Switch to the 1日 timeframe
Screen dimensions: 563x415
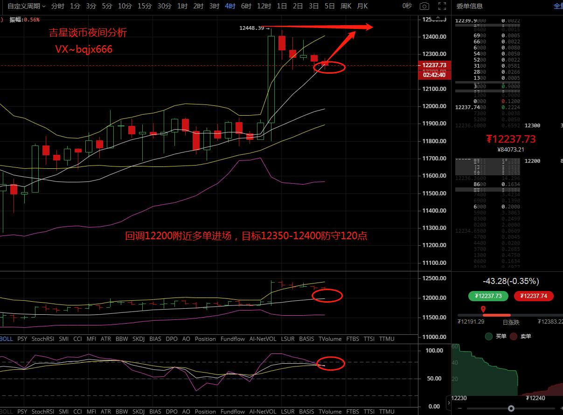[282, 6]
